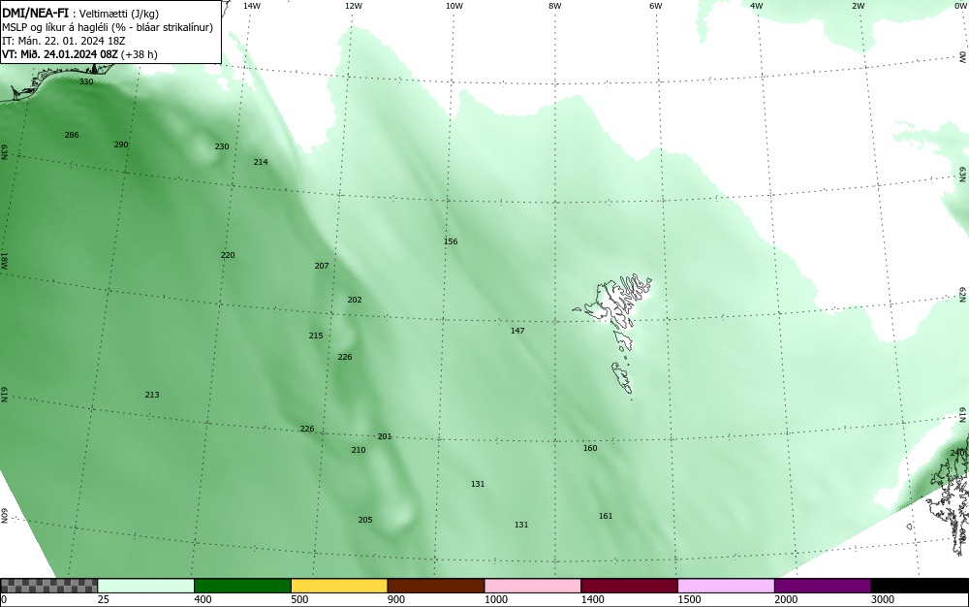This screenshot has height=607, width=969.
Task: Click the checkered gray 0–25 legend swatch
Action: point(48,586)
